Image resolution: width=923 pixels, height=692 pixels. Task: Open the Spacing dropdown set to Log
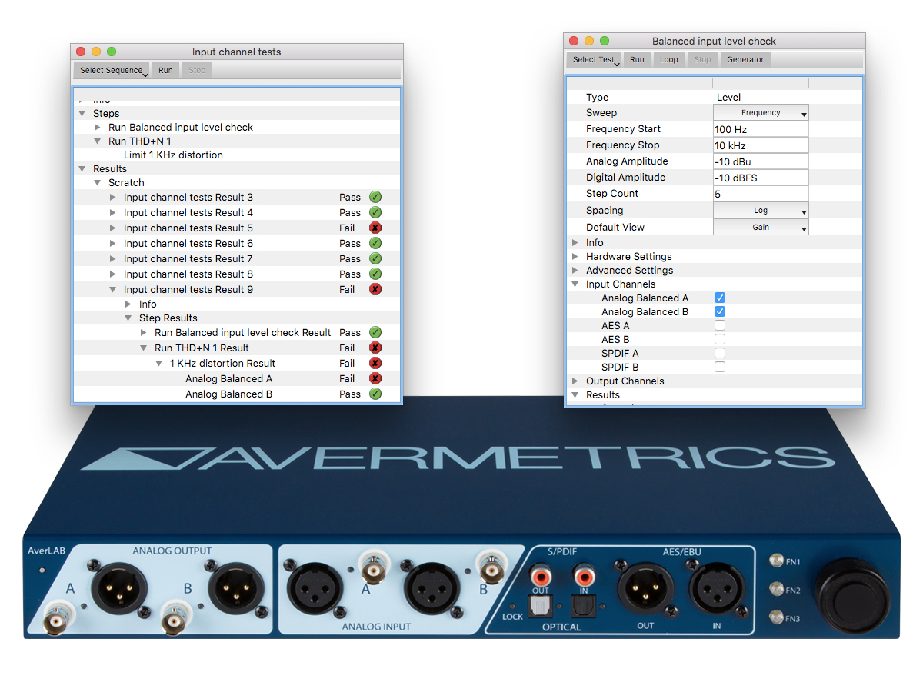coord(761,211)
